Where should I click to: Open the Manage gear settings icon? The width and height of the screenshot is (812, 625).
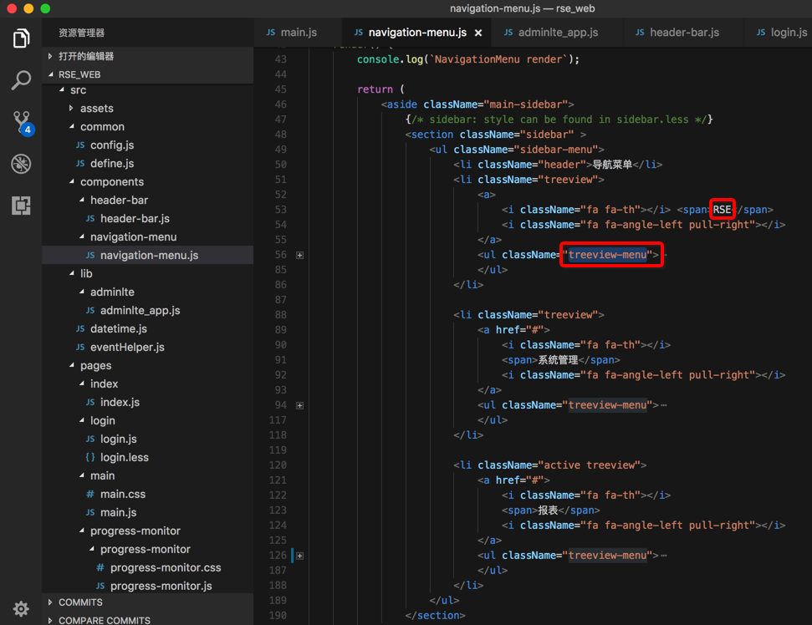click(21, 608)
